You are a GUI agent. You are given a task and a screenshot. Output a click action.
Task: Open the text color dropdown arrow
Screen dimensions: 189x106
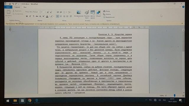coord(49,16)
